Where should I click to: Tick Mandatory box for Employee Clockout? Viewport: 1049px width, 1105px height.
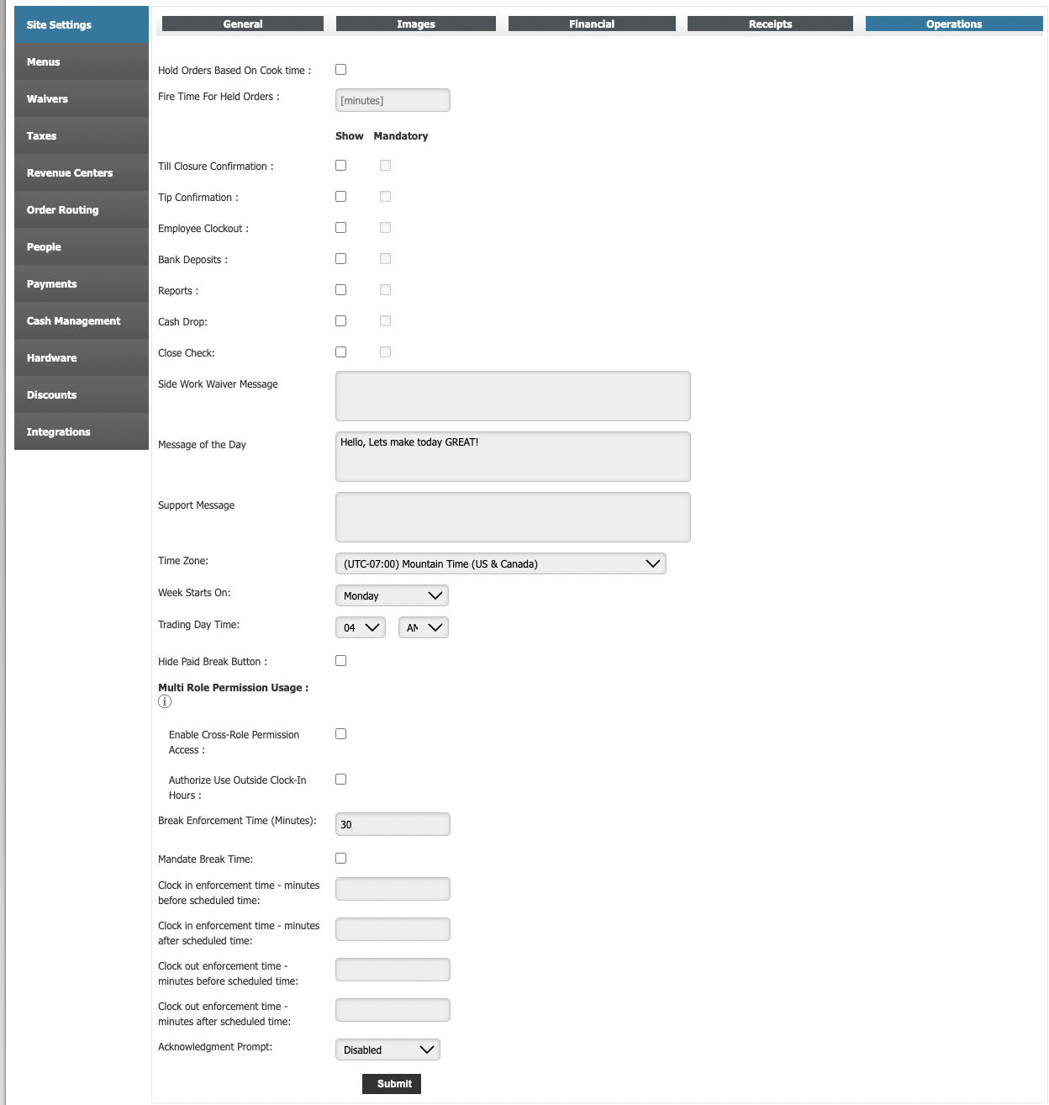point(385,228)
